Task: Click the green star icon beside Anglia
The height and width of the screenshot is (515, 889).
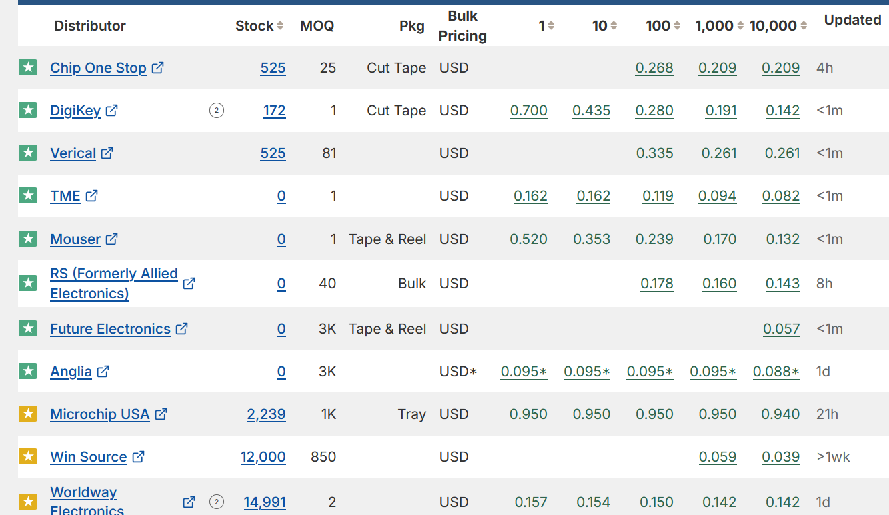Action: click(x=28, y=371)
